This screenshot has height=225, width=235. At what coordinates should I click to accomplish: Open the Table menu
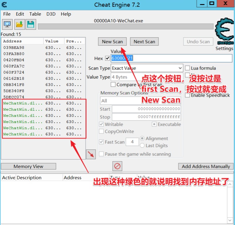35,14
